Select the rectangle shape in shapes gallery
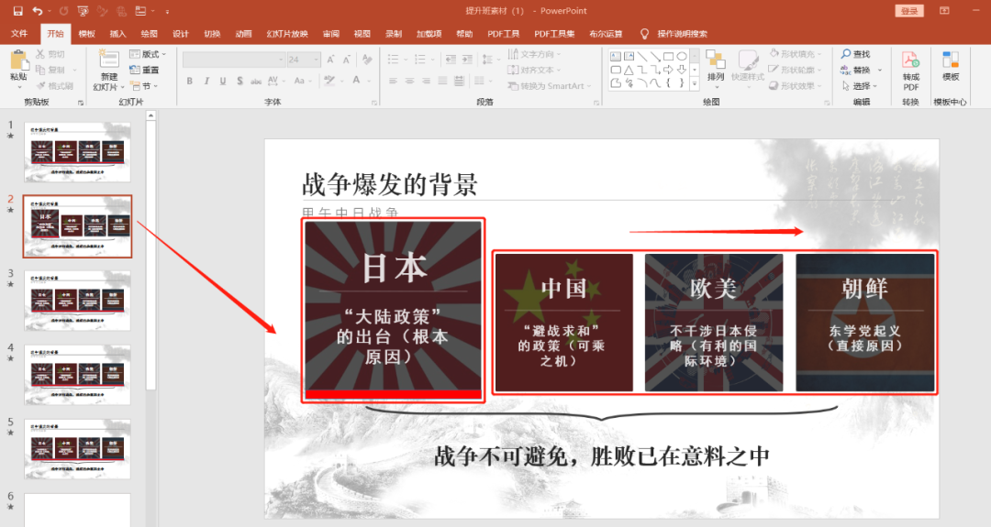The height and width of the screenshot is (527, 991). 668,57
